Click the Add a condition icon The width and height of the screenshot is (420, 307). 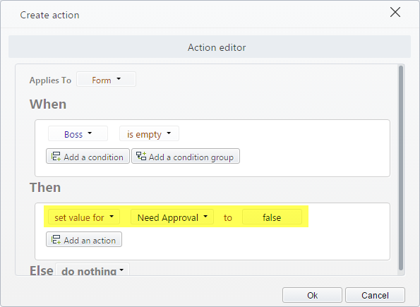click(x=56, y=156)
